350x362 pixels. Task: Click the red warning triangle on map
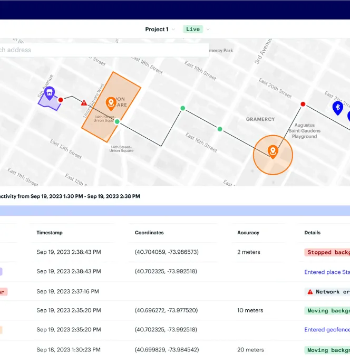[84, 103]
